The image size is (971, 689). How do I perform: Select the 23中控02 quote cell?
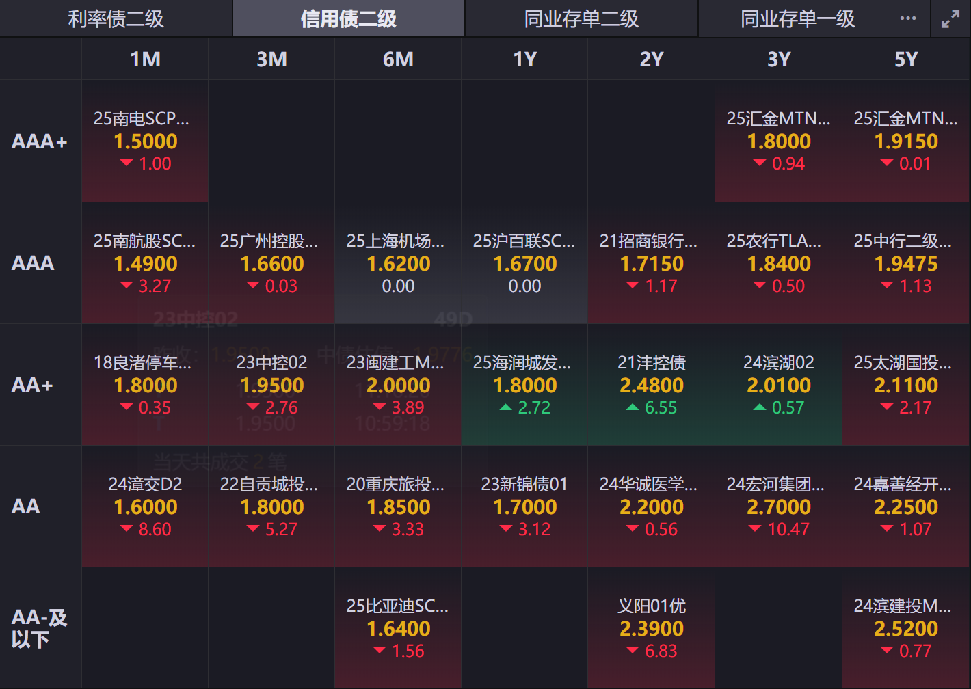[271, 385]
